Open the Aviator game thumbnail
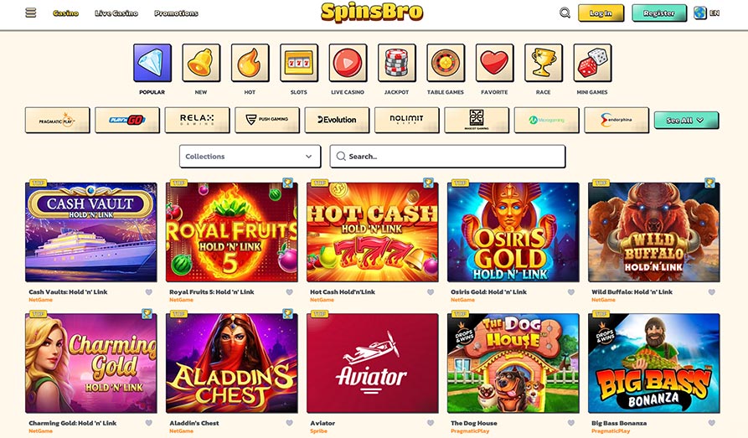The image size is (748, 438). 373,363
